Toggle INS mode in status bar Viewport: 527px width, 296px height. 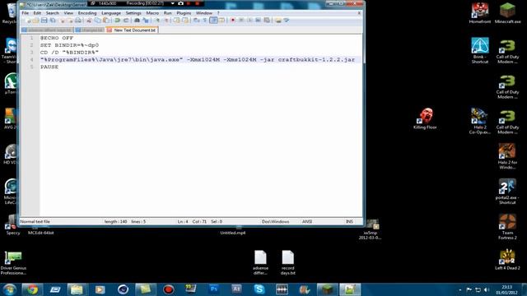(x=349, y=221)
